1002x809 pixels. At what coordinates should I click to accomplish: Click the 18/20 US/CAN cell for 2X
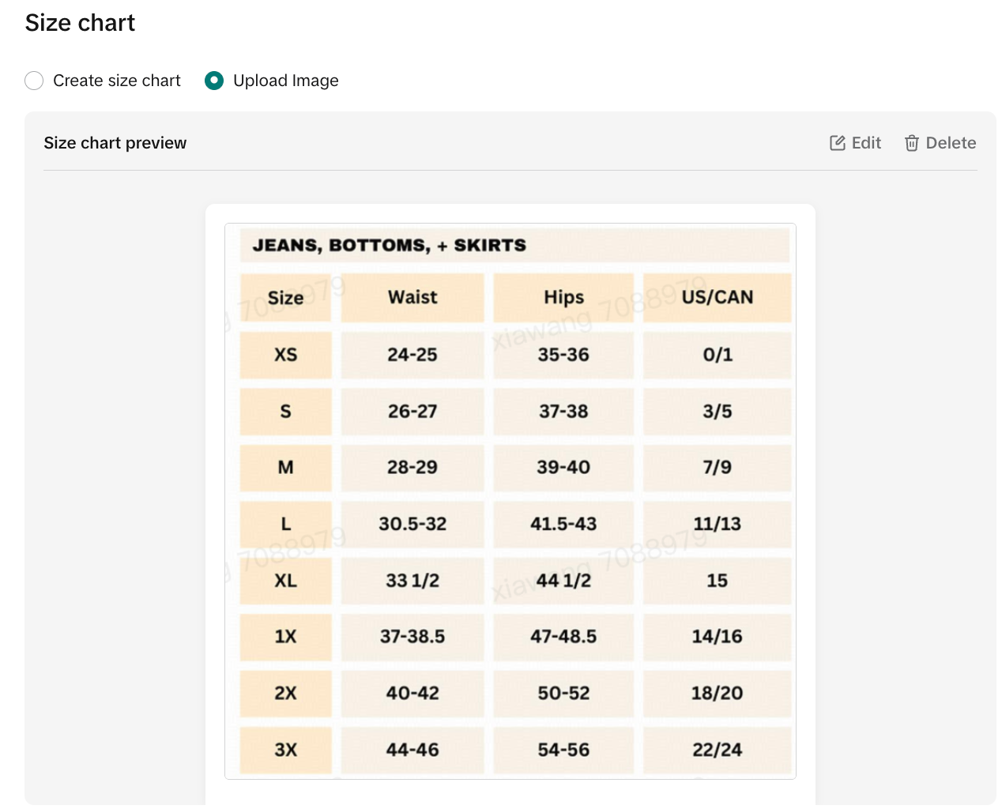pos(717,693)
